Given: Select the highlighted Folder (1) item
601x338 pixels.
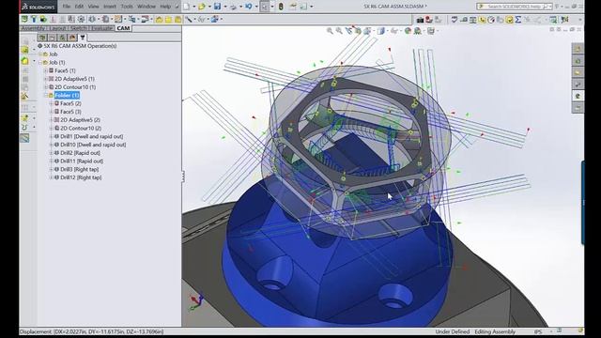Looking at the screenshot, I should [x=67, y=96].
